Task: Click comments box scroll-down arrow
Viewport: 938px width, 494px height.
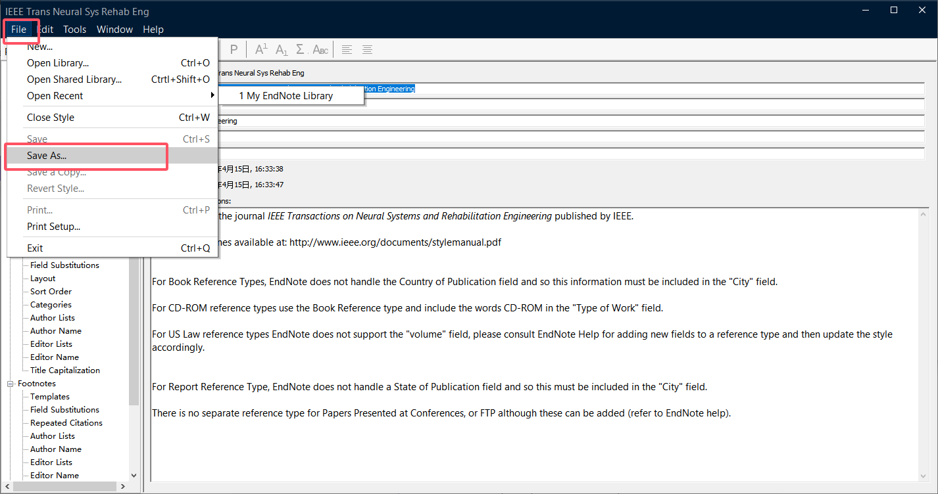Action: pos(924,476)
